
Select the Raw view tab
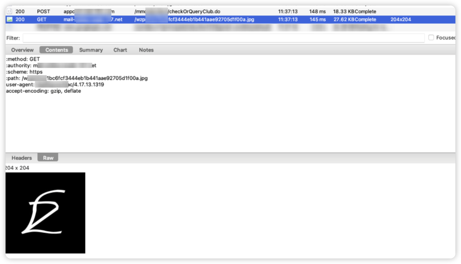coord(48,158)
